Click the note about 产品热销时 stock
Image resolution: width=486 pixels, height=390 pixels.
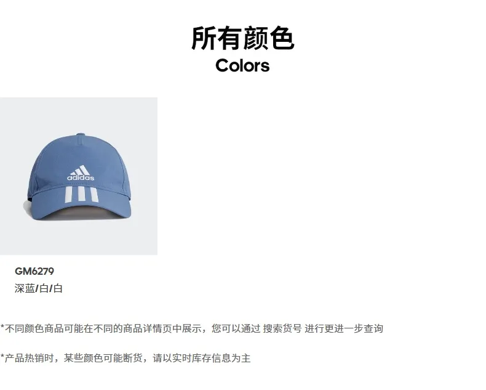(125, 358)
